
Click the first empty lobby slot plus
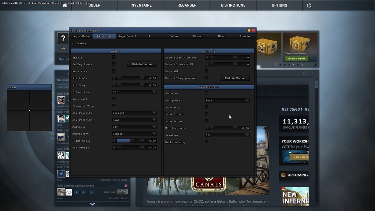coord(76,192)
